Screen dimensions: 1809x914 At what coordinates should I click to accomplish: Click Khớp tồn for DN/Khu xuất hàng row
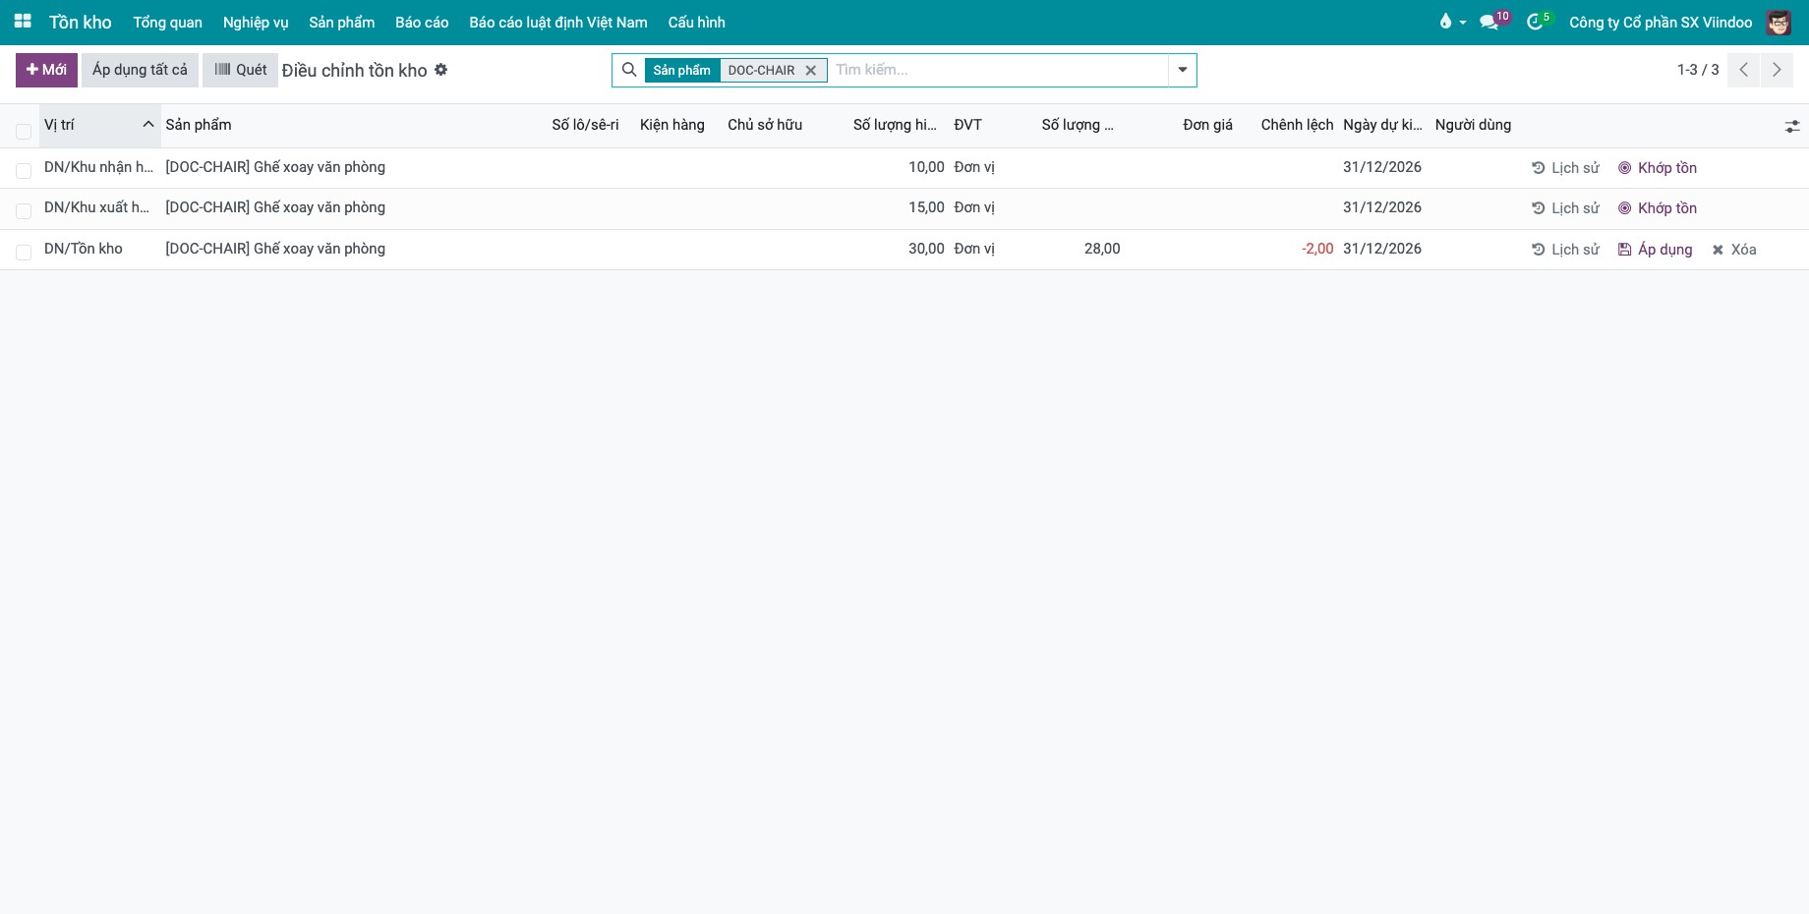point(1658,208)
